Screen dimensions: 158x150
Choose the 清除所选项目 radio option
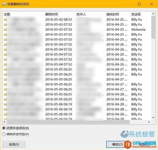(4, 134)
